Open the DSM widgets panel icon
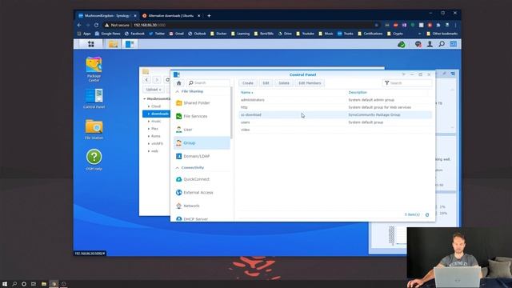 (454, 44)
